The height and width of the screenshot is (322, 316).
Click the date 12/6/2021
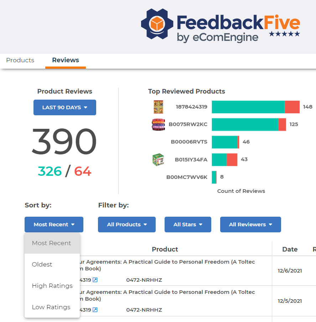point(290,271)
